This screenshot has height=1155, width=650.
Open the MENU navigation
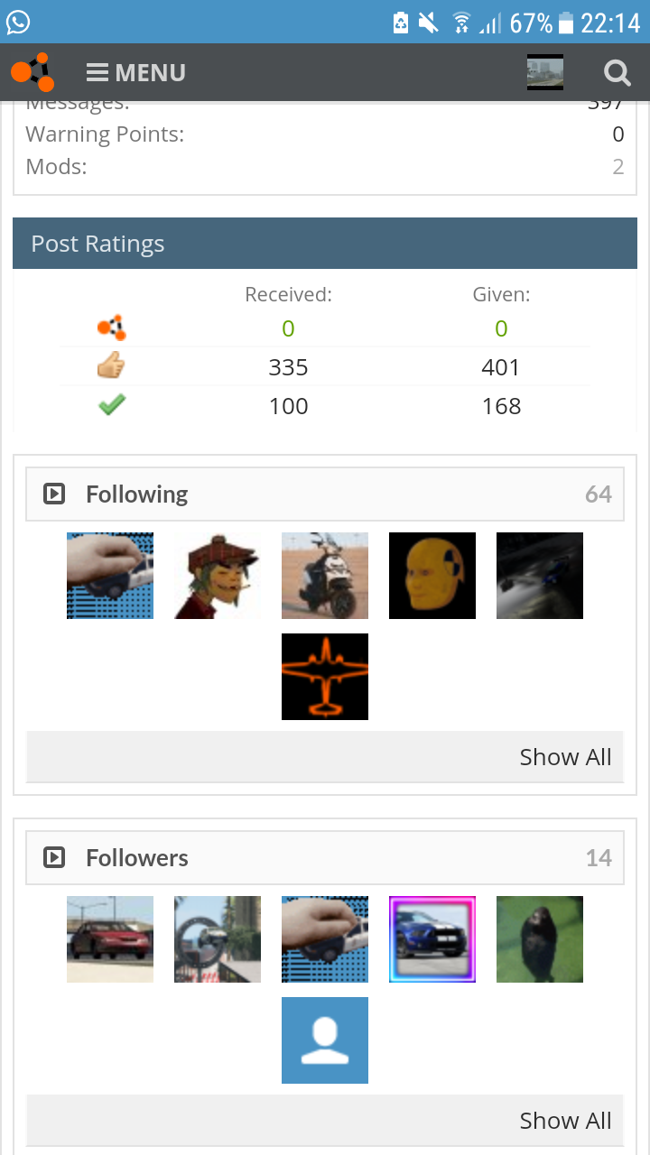coord(136,72)
